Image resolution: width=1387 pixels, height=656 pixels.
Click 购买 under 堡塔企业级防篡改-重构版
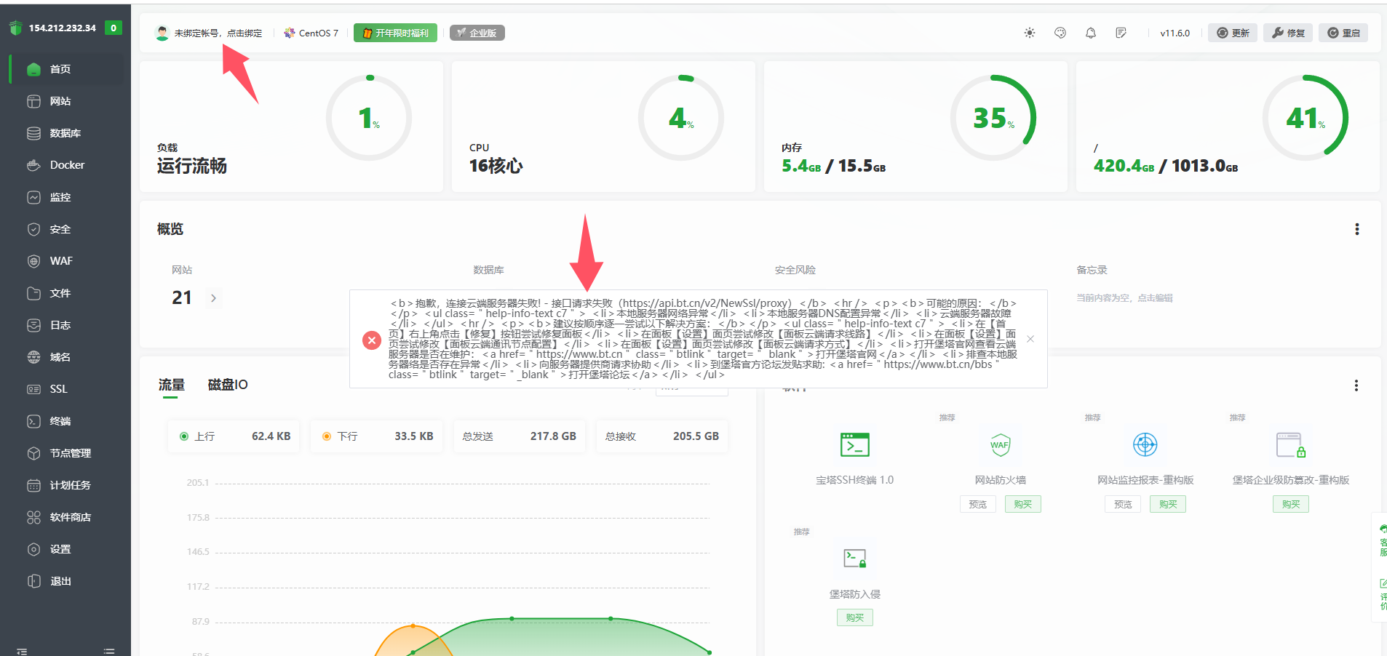(1291, 504)
